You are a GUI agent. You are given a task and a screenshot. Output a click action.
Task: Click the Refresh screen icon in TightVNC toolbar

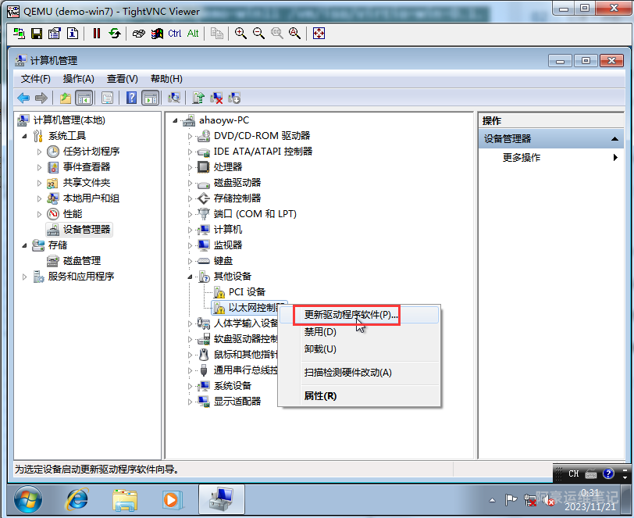(115, 33)
